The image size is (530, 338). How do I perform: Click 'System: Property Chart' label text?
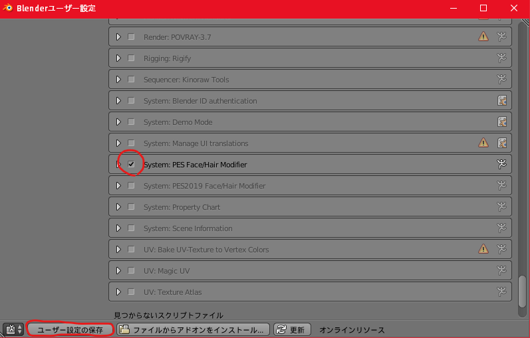coord(182,207)
